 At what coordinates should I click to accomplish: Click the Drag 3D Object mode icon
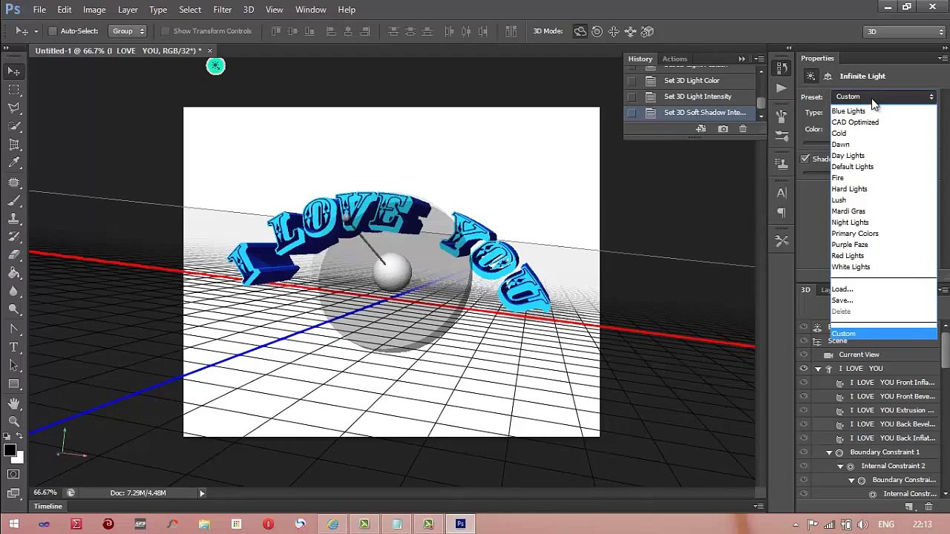click(x=614, y=31)
